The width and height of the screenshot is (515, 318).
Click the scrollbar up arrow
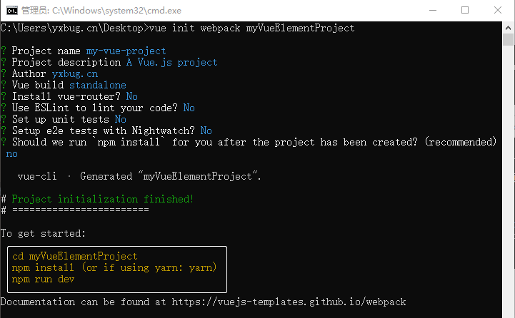(x=509, y=27)
